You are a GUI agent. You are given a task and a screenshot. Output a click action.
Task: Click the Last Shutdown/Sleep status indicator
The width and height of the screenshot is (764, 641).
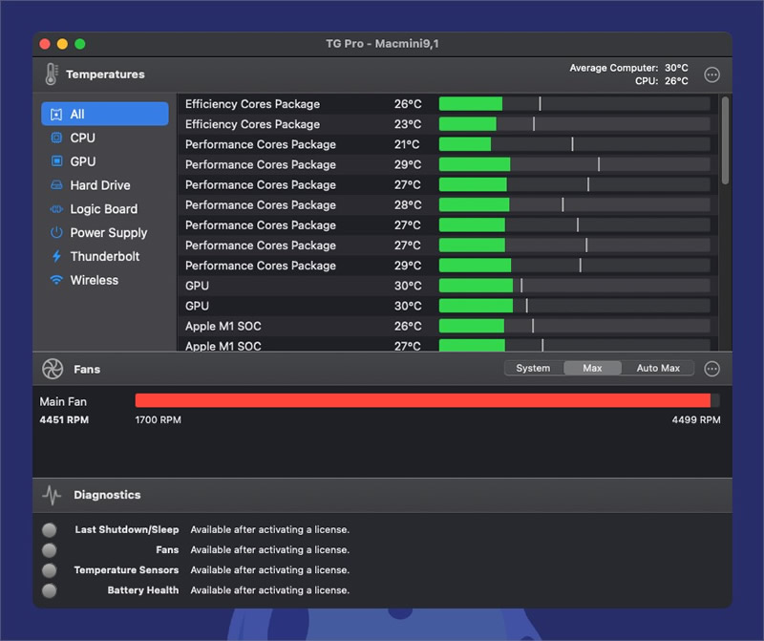(50, 530)
